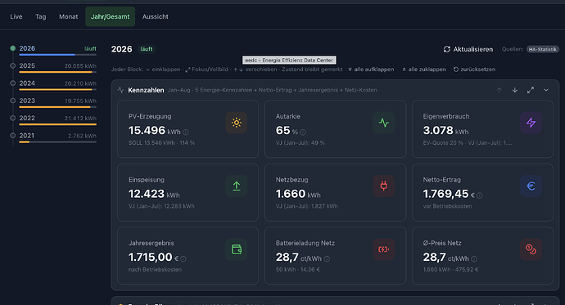Screen dimensions: 565x305
Task: Open info icon beside Netto-Ertrag amount
Action: click(480, 195)
